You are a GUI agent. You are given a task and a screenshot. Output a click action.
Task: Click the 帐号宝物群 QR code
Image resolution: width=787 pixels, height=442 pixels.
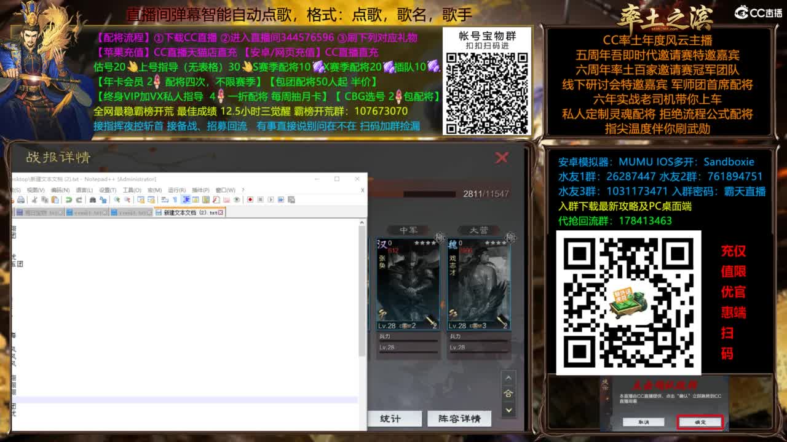click(487, 92)
